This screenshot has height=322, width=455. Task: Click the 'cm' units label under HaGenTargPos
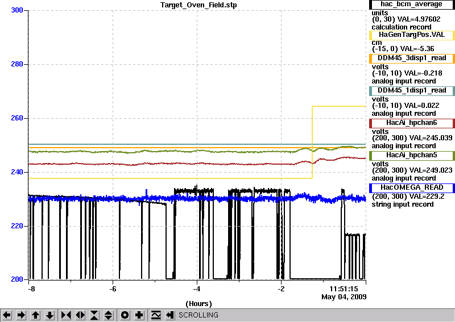(377, 43)
